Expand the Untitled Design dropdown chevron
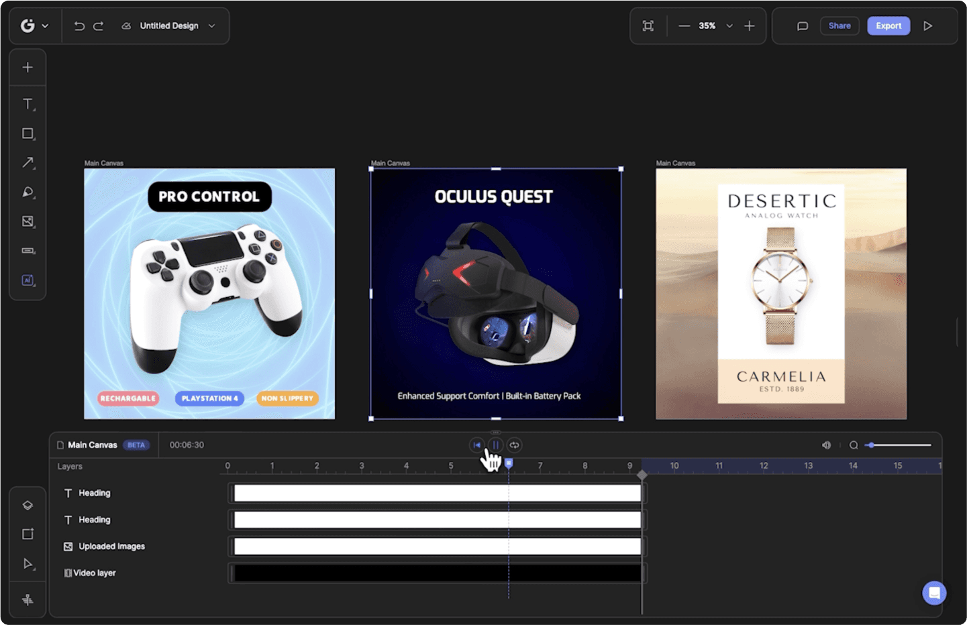The width and height of the screenshot is (967, 625). [211, 25]
